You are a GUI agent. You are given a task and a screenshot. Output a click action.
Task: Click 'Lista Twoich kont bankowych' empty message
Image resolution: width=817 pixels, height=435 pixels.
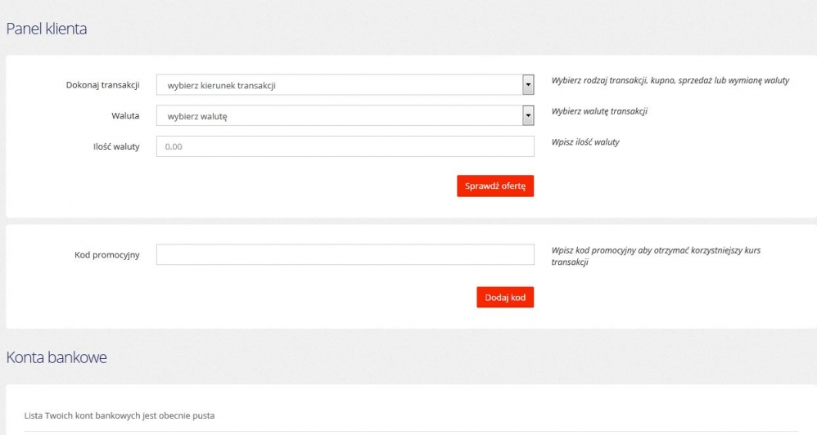(120, 415)
